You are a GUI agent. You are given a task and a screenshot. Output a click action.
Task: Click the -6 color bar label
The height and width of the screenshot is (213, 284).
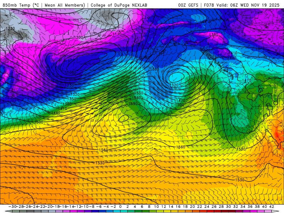[x=99, y=207]
